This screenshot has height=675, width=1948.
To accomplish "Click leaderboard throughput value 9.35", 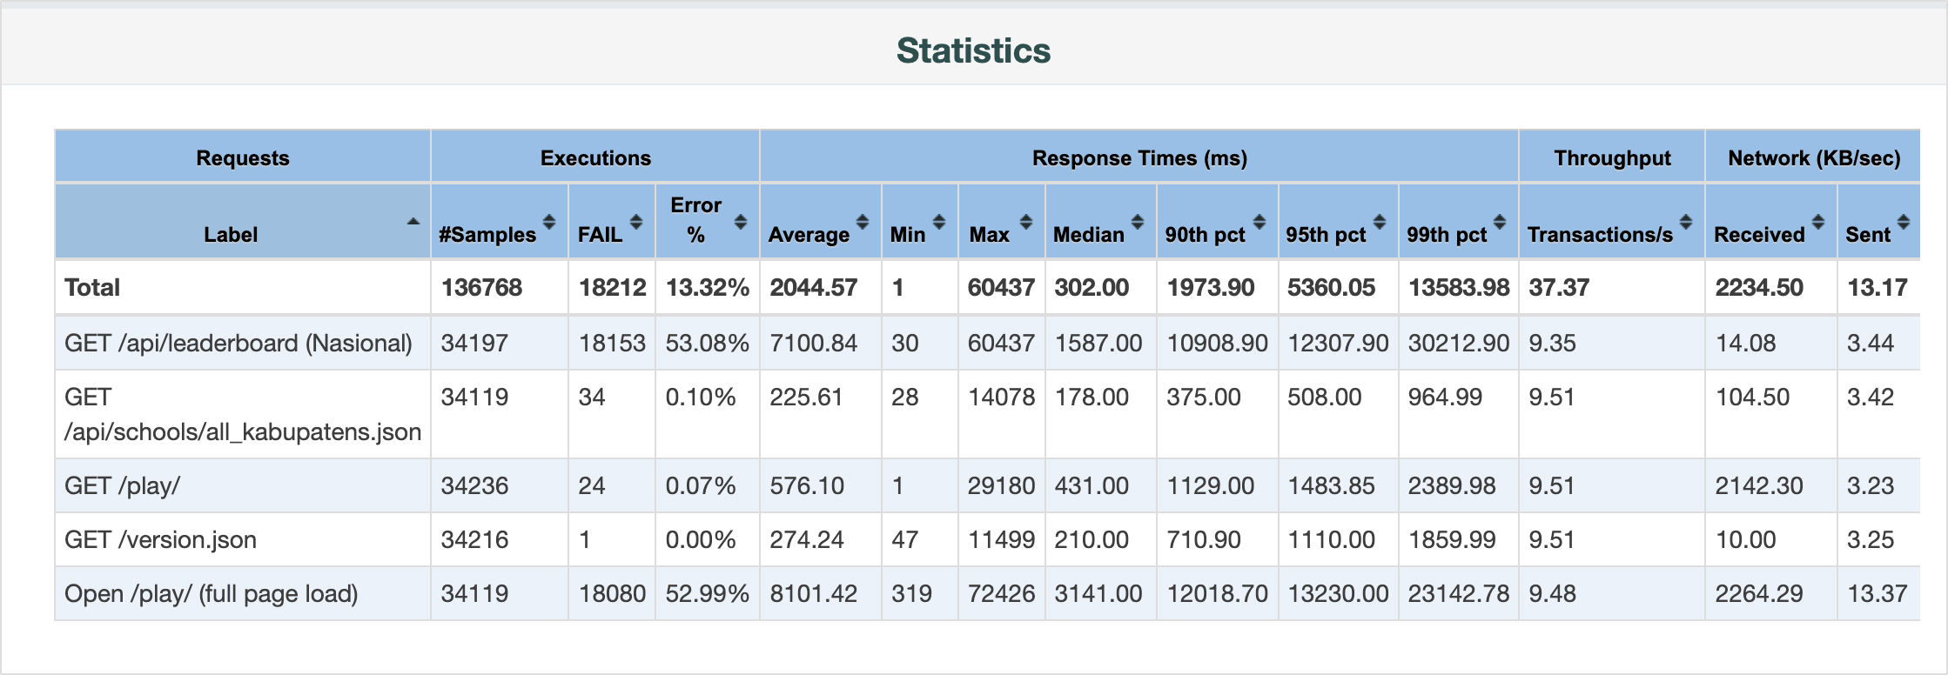I will (x=1552, y=344).
